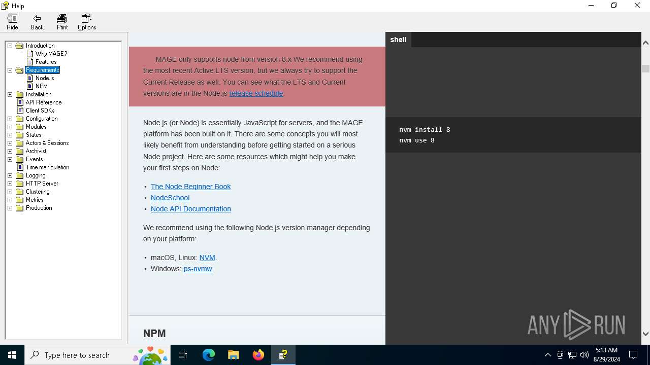The image size is (650, 365).
Task: Expand the States tree node
Action: tap(10, 135)
